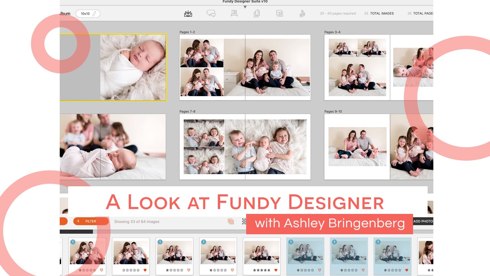This screenshot has width=490, height=276.
Task: Select the top-left small photo on Pages 3-4
Action: coord(343,48)
